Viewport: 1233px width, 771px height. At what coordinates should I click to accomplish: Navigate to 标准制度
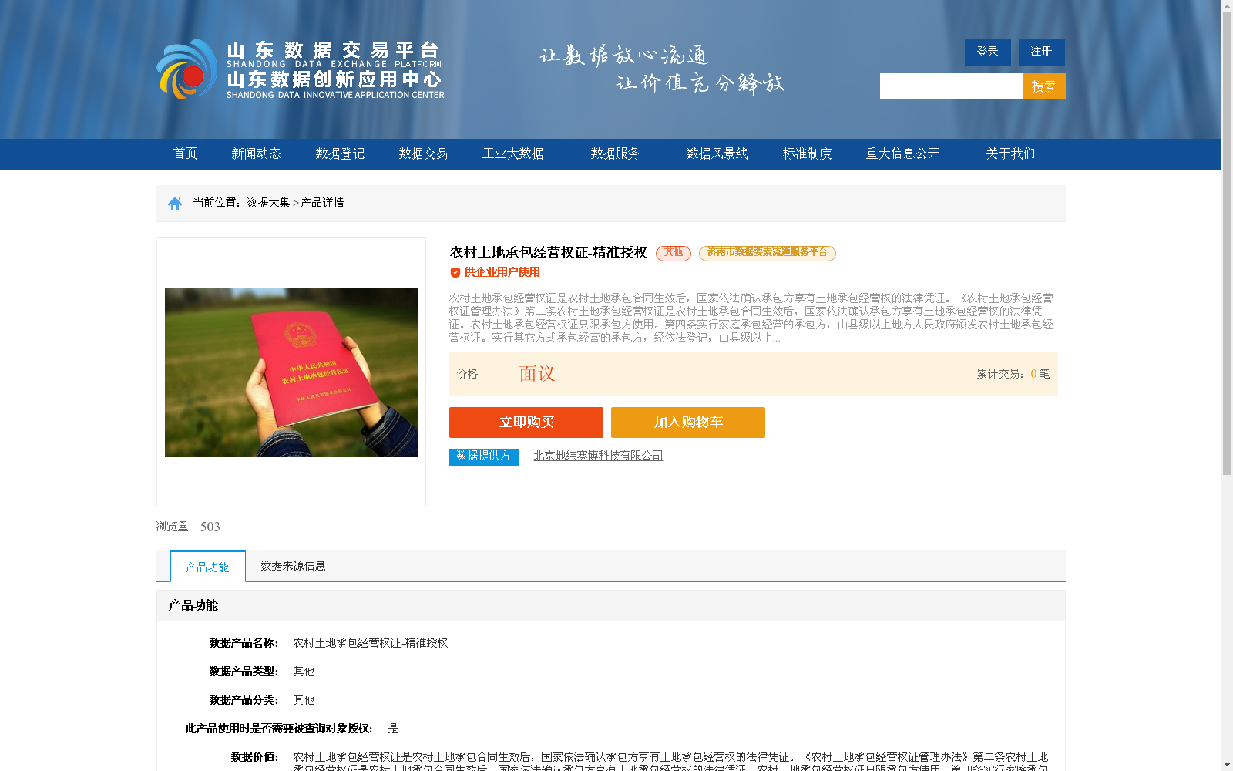coord(807,153)
